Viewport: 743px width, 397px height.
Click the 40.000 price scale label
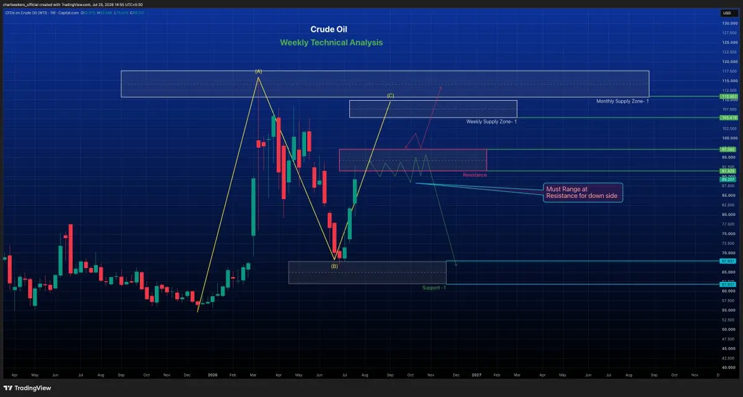728,367
